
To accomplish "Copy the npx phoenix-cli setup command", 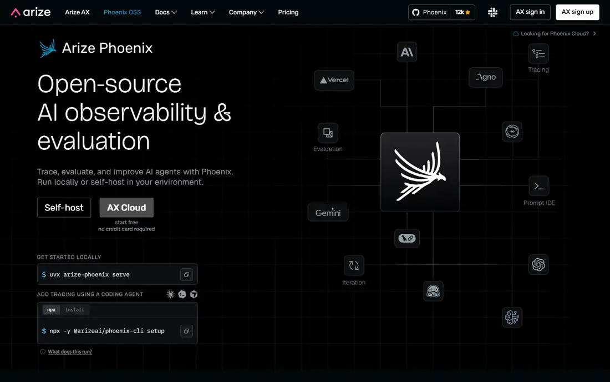I will 187,331.
